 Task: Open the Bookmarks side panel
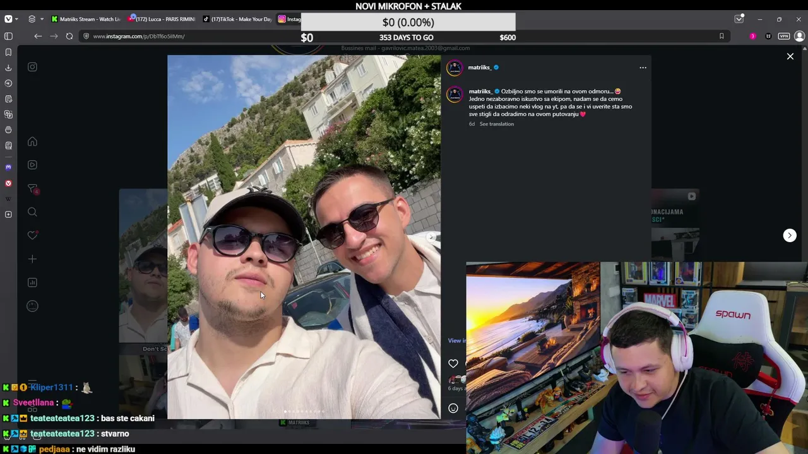[x=8, y=52]
